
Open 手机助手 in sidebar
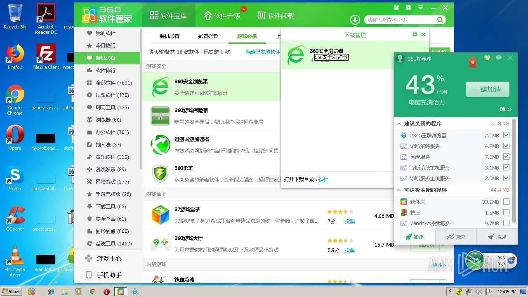click(x=108, y=275)
